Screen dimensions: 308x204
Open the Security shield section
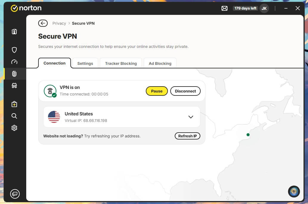[x=14, y=50]
